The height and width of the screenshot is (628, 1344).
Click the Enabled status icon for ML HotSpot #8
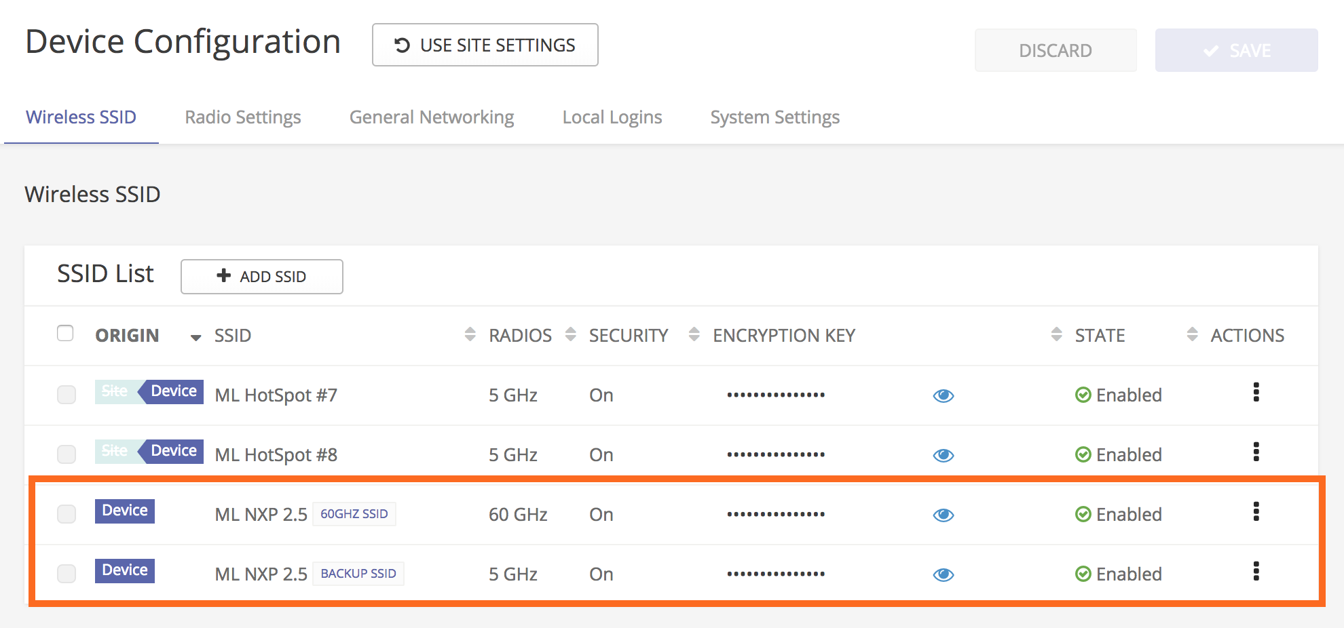pos(1083,454)
